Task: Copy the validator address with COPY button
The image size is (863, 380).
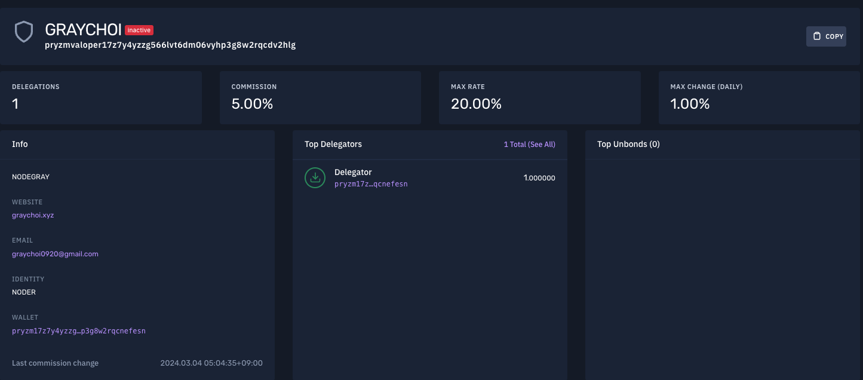Action: point(826,36)
